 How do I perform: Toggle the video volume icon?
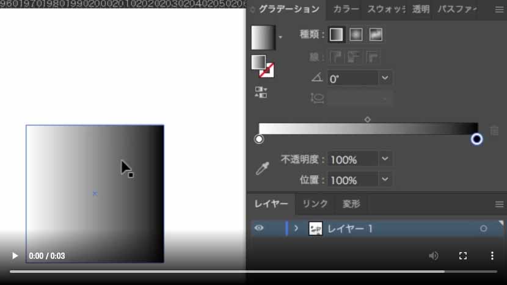434,256
